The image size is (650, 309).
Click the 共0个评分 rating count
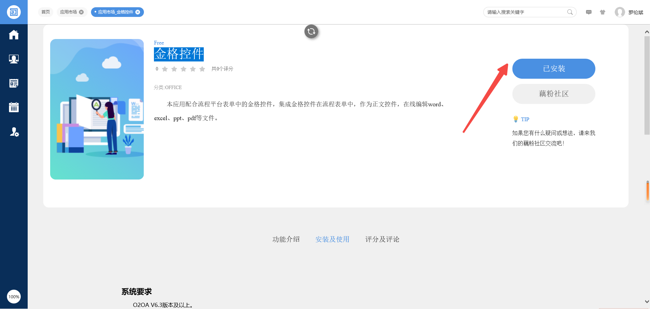[x=222, y=69]
